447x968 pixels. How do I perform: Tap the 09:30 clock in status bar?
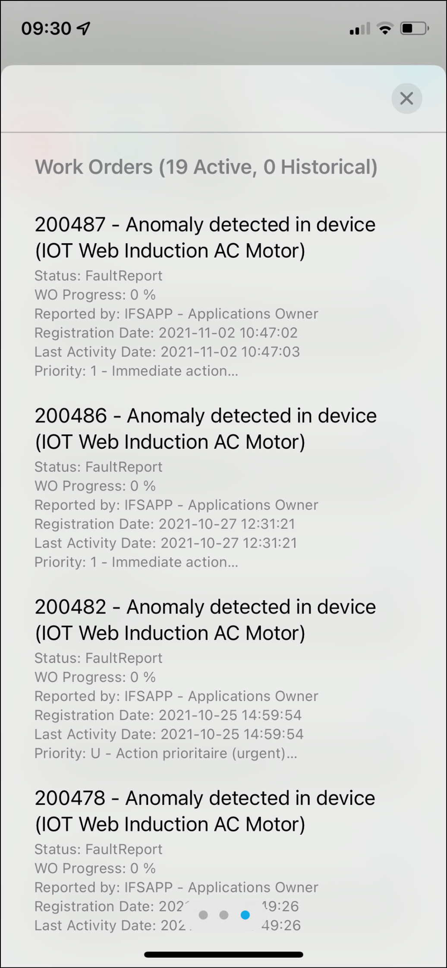coord(46,29)
